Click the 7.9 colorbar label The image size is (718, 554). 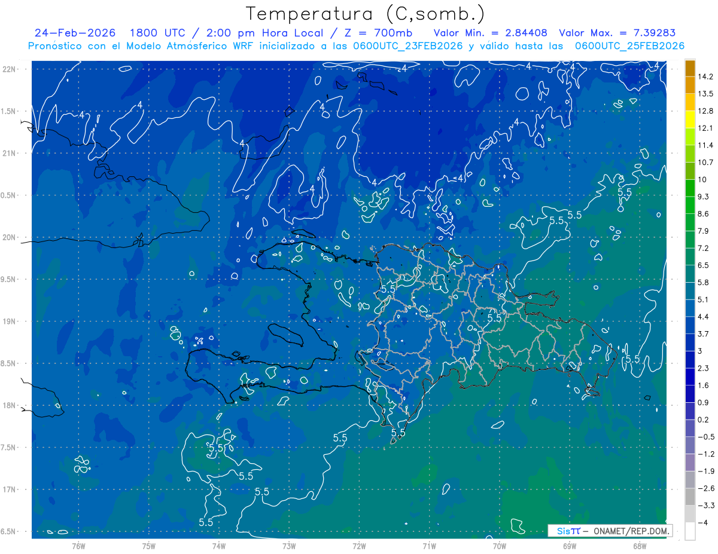[704, 231]
